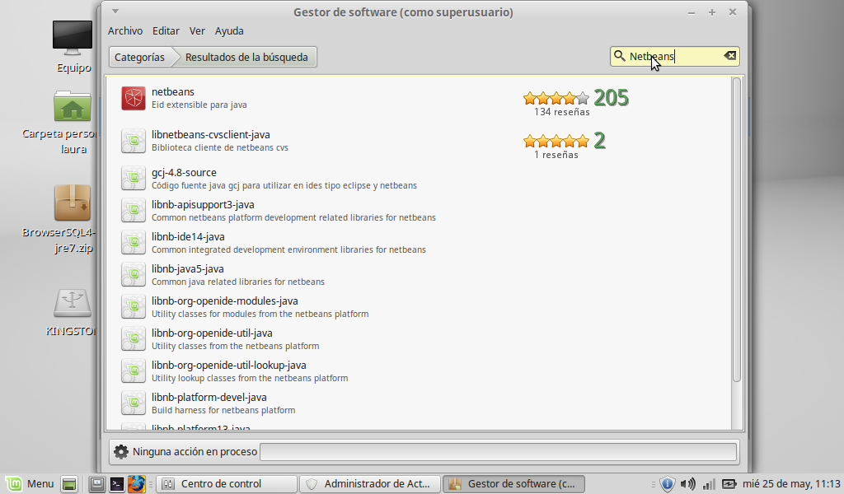Open the Mint Menu button
844x494 pixels.
[30, 484]
